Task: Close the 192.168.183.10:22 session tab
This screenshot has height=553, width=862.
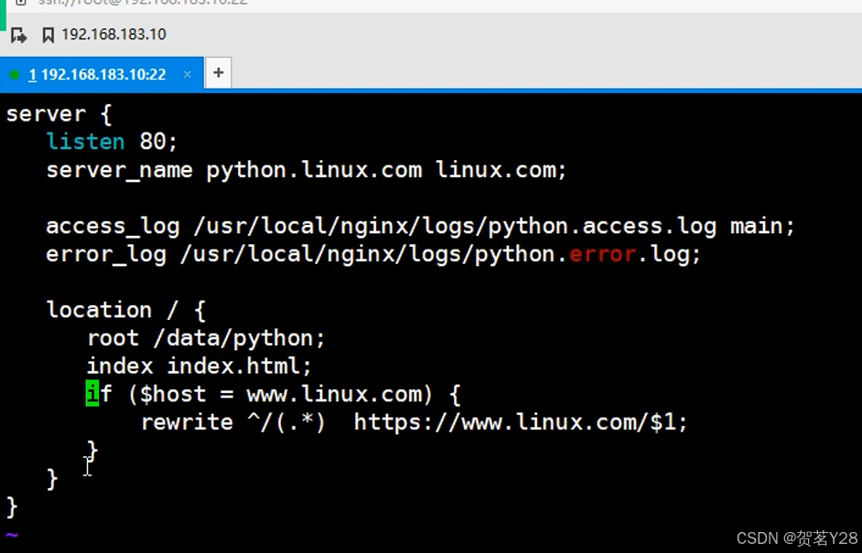Action: click(187, 75)
